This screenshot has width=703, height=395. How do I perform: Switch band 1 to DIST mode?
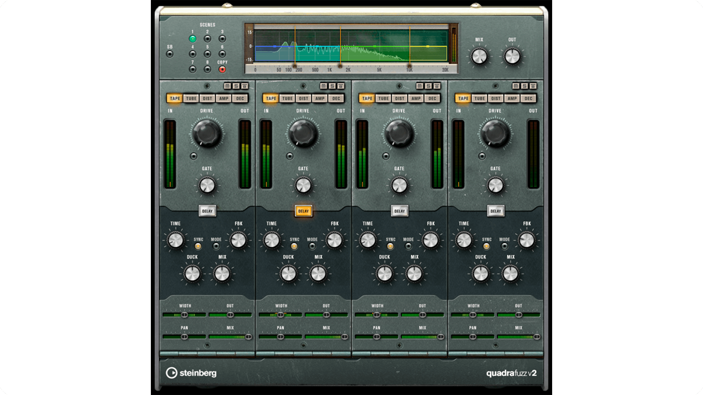click(x=208, y=98)
